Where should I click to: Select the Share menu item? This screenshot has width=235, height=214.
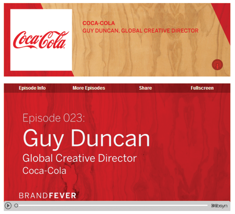pos(145,88)
